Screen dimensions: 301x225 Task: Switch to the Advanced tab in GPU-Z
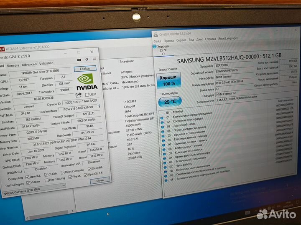29,65
